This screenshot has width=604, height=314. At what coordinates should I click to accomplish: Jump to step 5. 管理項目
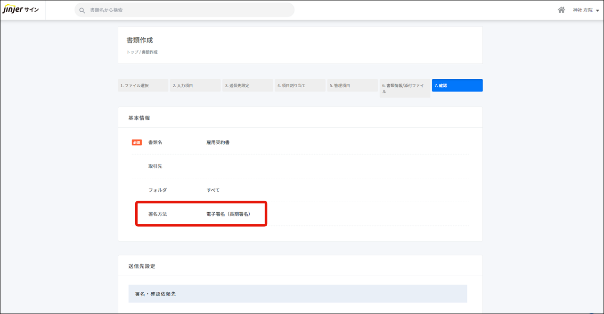click(x=352, y=85)
